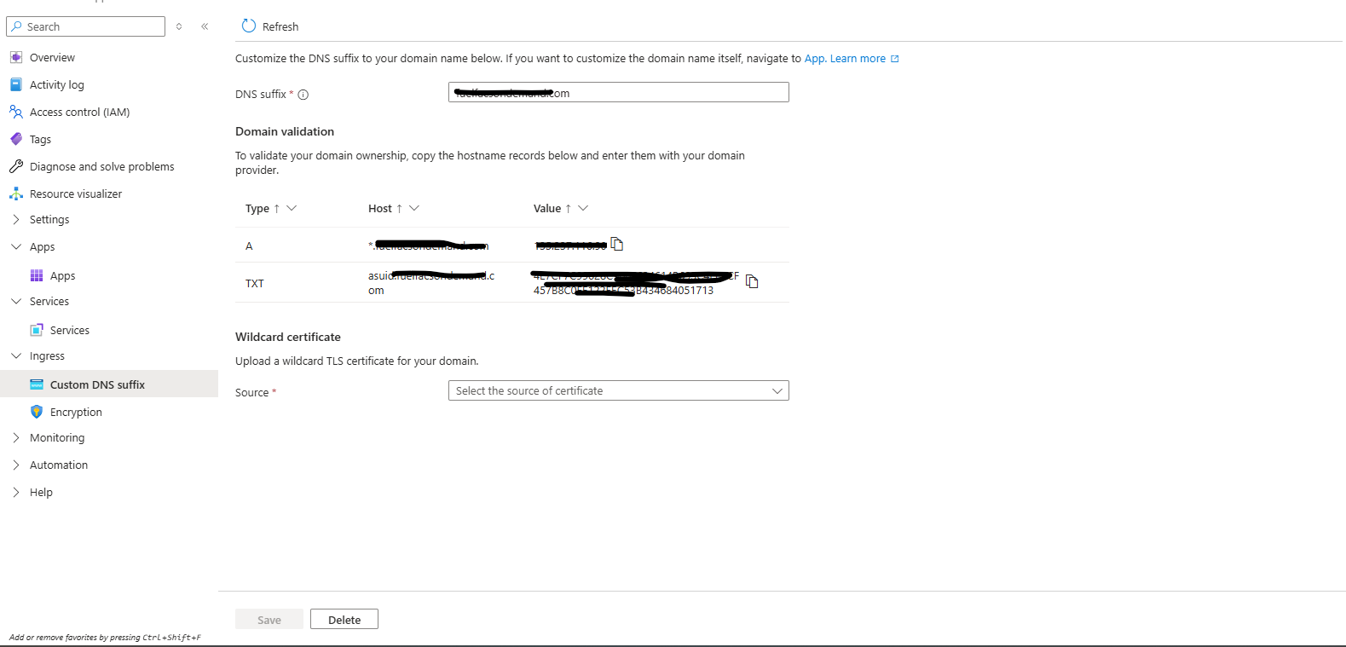This screenshot has width=1346, height=647.
Task: Click the Refresh icon in toolbar
Action: coord(249,26)
